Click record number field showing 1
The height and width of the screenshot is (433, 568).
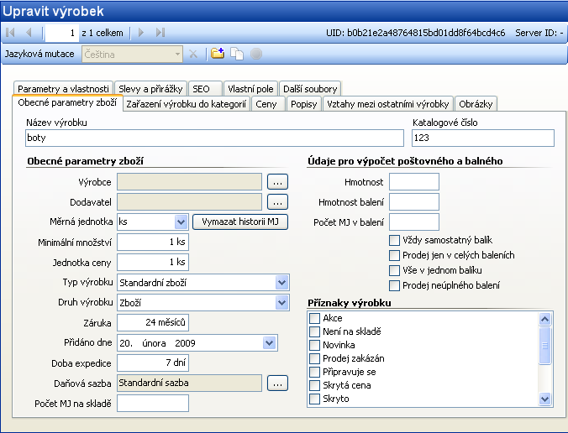(60, 33)
